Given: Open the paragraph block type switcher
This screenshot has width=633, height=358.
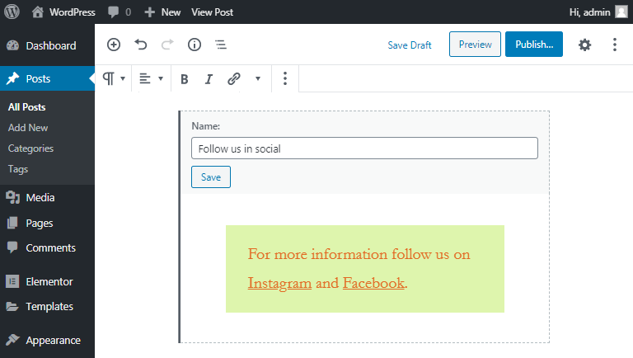Looking at the screenshot, I should (x=114, y=78).
